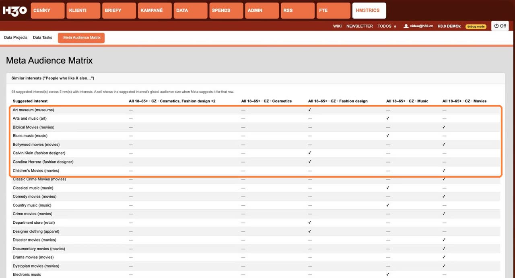Image resolution: width=515 pixels, height=278 pixels.
Task: Select Calvin Klein (fashion designer) row label
Action: (39, 153)
